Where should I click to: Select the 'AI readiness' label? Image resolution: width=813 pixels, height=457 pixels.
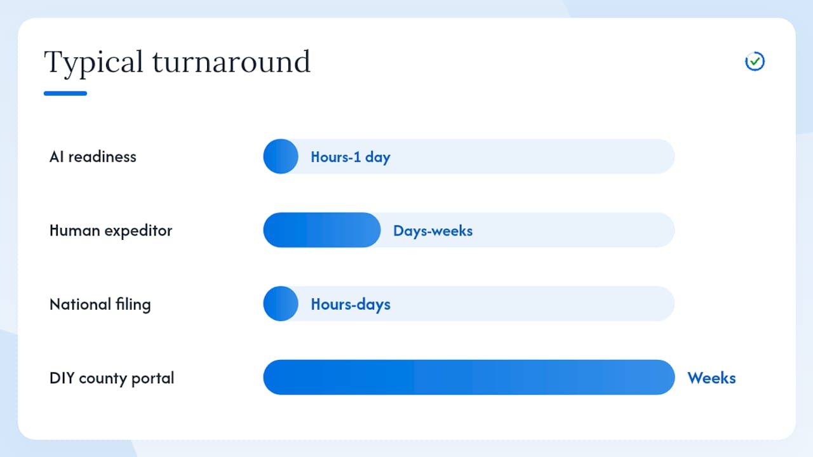[93, 157]
